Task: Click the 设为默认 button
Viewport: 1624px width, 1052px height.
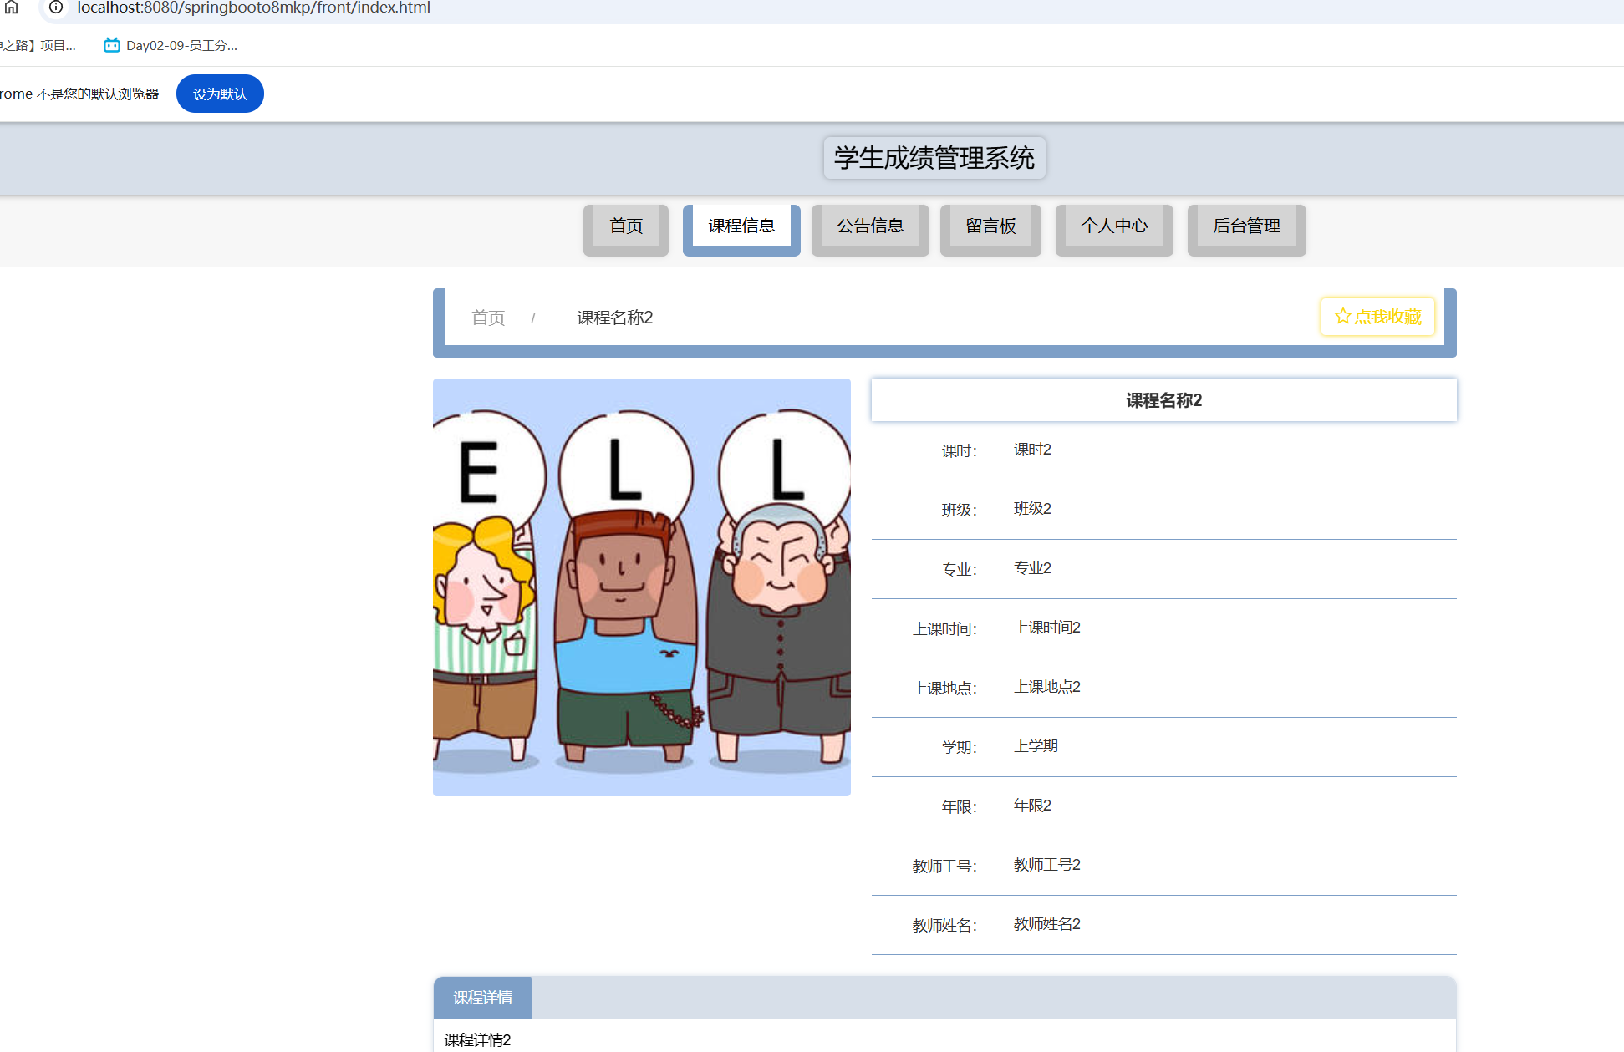Action: (x=220, y=94)
